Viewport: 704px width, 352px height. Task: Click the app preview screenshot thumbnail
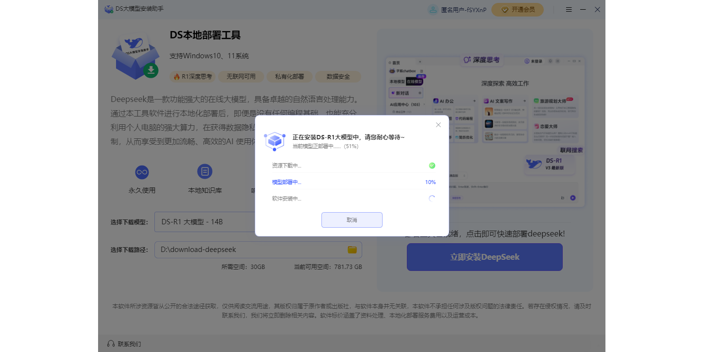(x=486, y=131)
